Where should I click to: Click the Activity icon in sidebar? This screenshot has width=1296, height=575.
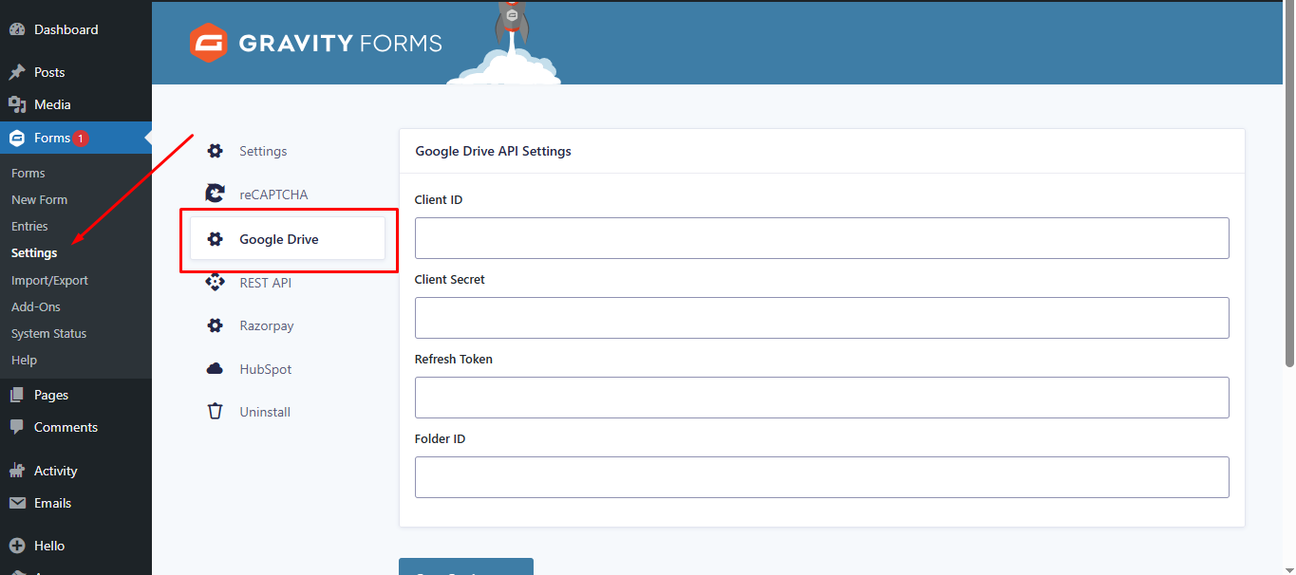click(17, 471)
